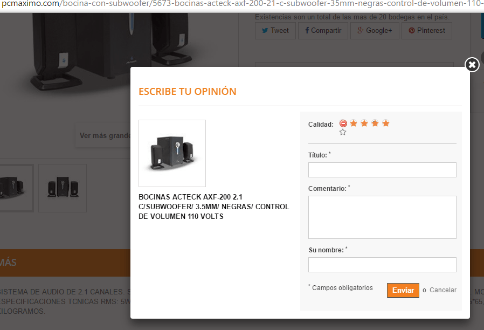The width and height of the screenshot is (484, 330).
Task: Rate quality with the fourth orange star
Action: [386, 123]
